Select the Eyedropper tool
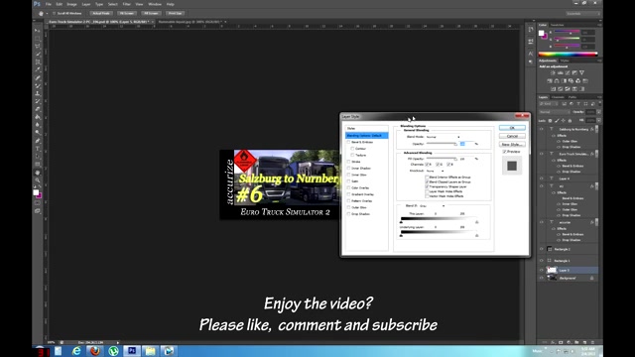Image resolution: width=635 pixels, height=357 pixels. click(x=38, y=69)
